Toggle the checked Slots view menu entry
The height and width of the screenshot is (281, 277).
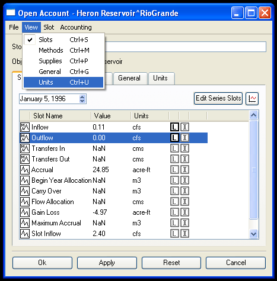pos(63,40)
